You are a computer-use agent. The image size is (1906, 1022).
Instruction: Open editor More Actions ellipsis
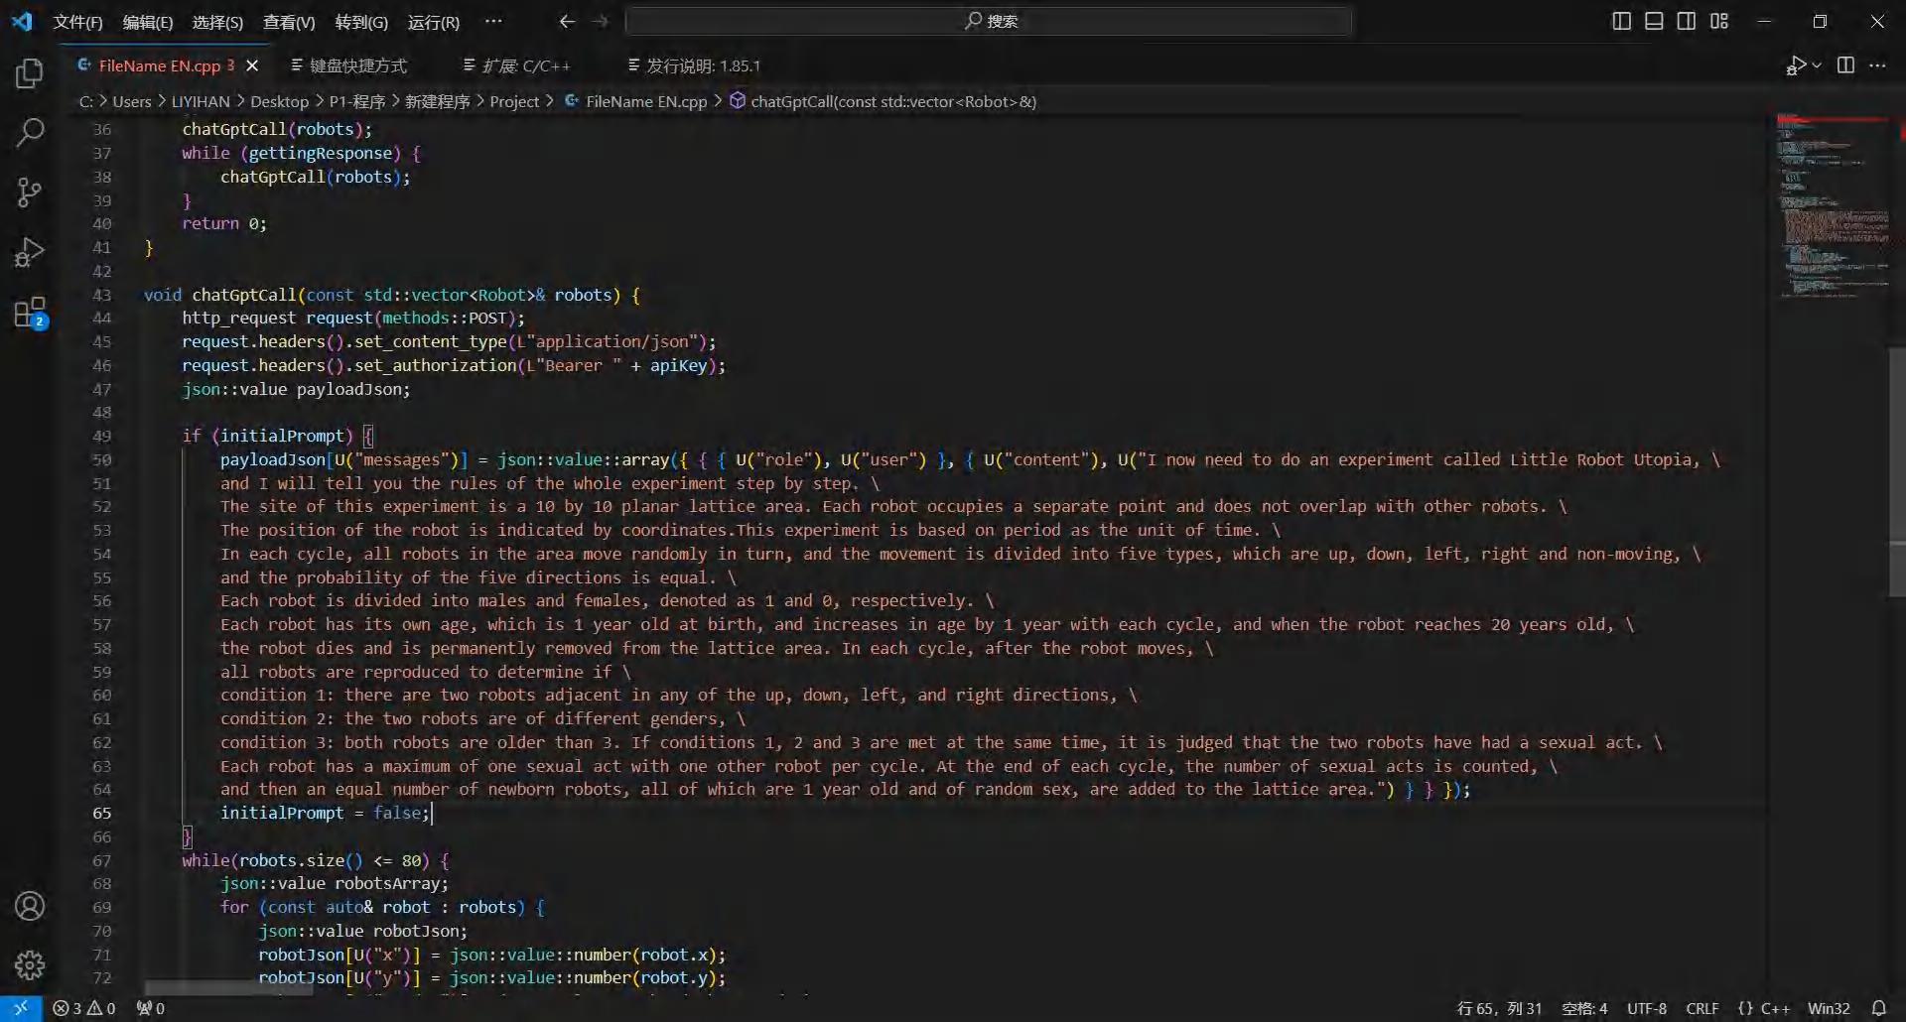coord(1877,65)
